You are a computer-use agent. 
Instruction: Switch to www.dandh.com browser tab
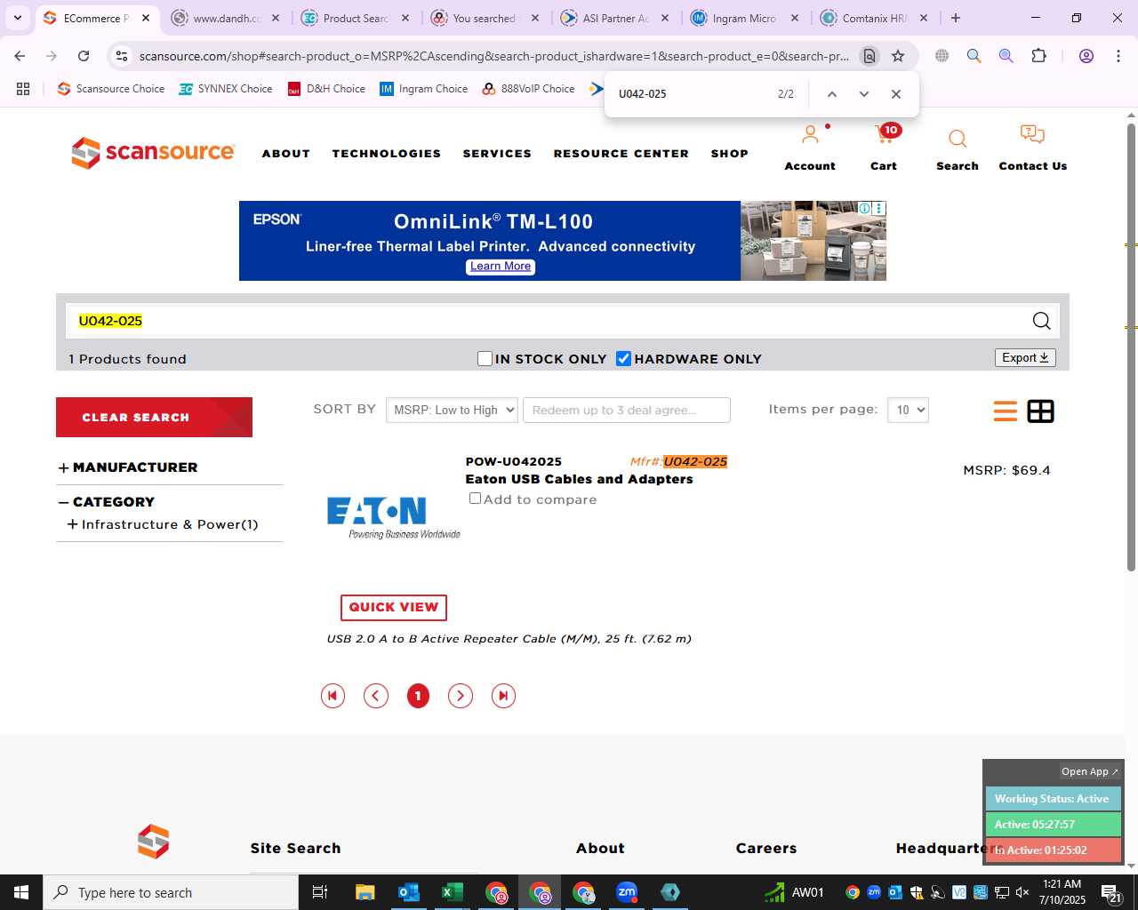tap(226, 18)
